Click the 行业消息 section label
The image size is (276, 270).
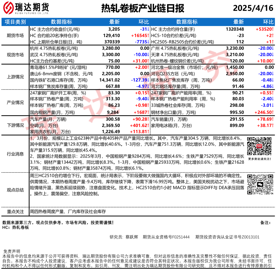[15, 154]
